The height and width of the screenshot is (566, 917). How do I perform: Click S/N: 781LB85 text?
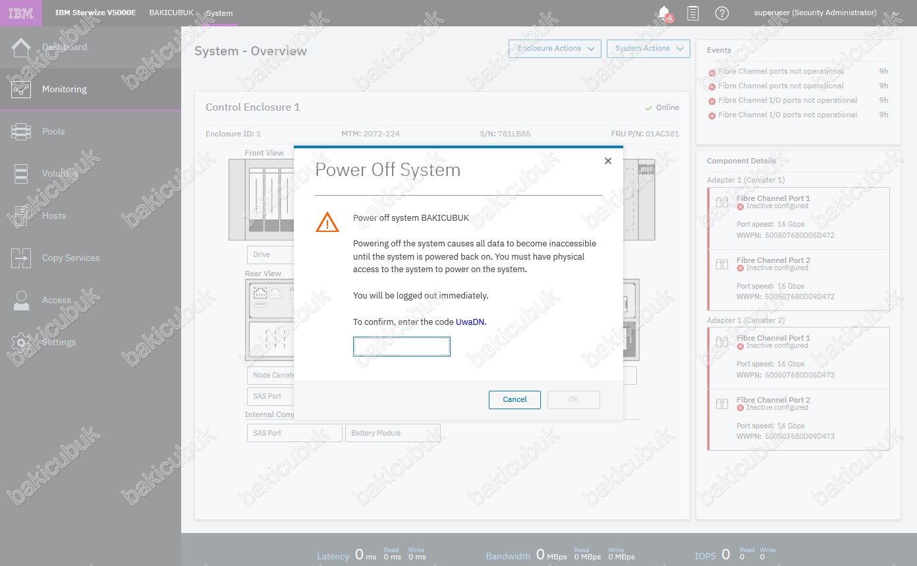[x=505, y=134]
